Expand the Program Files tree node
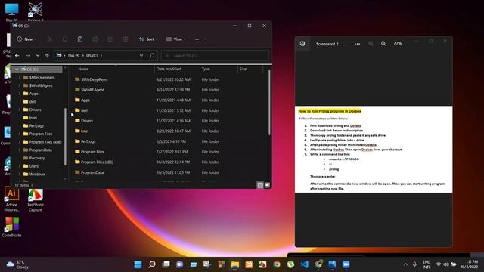 (x=20, y=134)
